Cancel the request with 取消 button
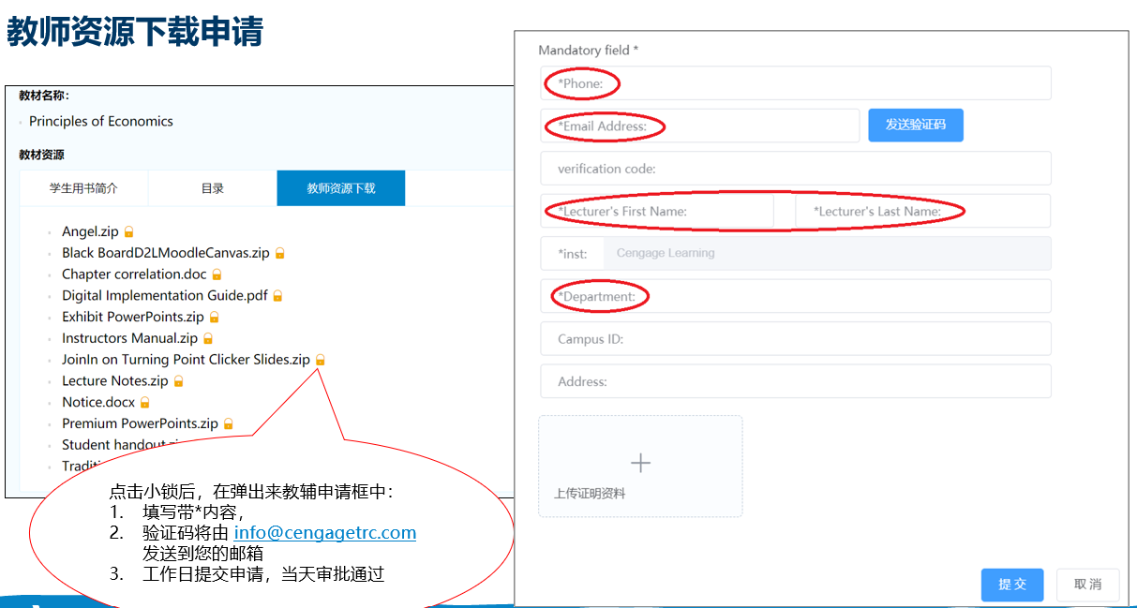This screenshot has width=1137, height=608. pyautogui.click(x=1087, y=585)
